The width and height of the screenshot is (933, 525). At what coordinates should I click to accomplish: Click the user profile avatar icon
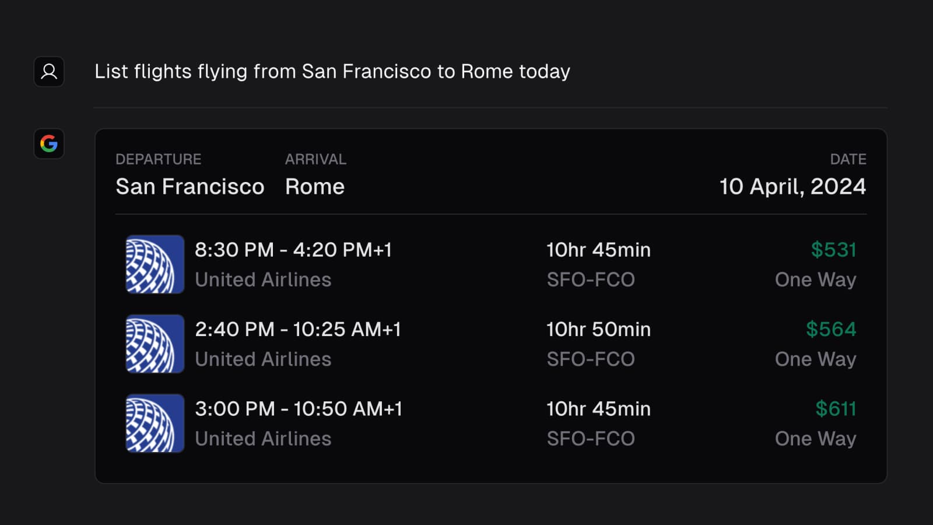(x=49, y=72)
